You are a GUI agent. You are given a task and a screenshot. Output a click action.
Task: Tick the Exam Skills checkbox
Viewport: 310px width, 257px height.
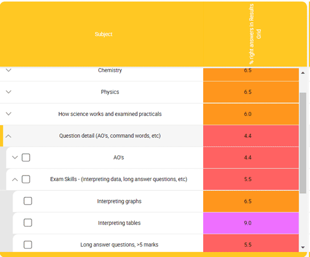click(x=26, y=179)
